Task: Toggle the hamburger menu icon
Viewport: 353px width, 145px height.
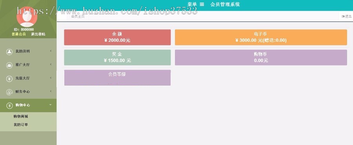Action: (202, 4)
